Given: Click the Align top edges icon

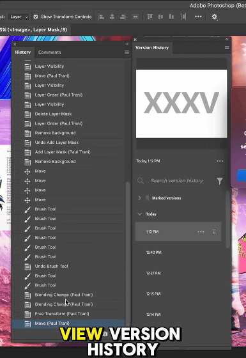Looking at the screenshot, I should coord(150,17).
